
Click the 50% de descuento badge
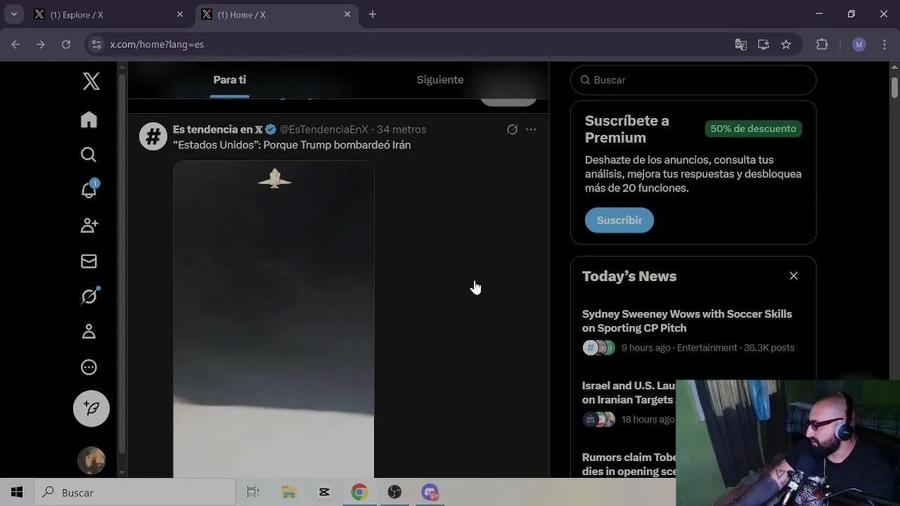[x=753, y=129]
